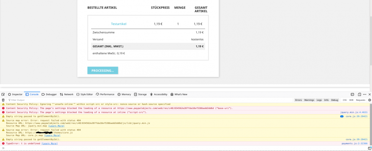Open the Testartikel product link

[x=119, y=24]
